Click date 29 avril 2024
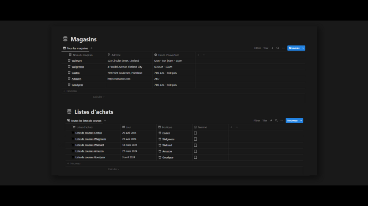 click(129, 133)
